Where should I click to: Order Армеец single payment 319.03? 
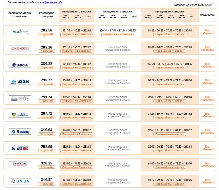47,134
